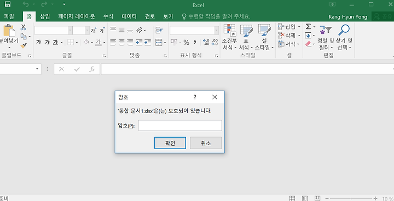Viewport: 394px width, 201px height.
Task: Toggle Center alignment
Action: (121, 42)
